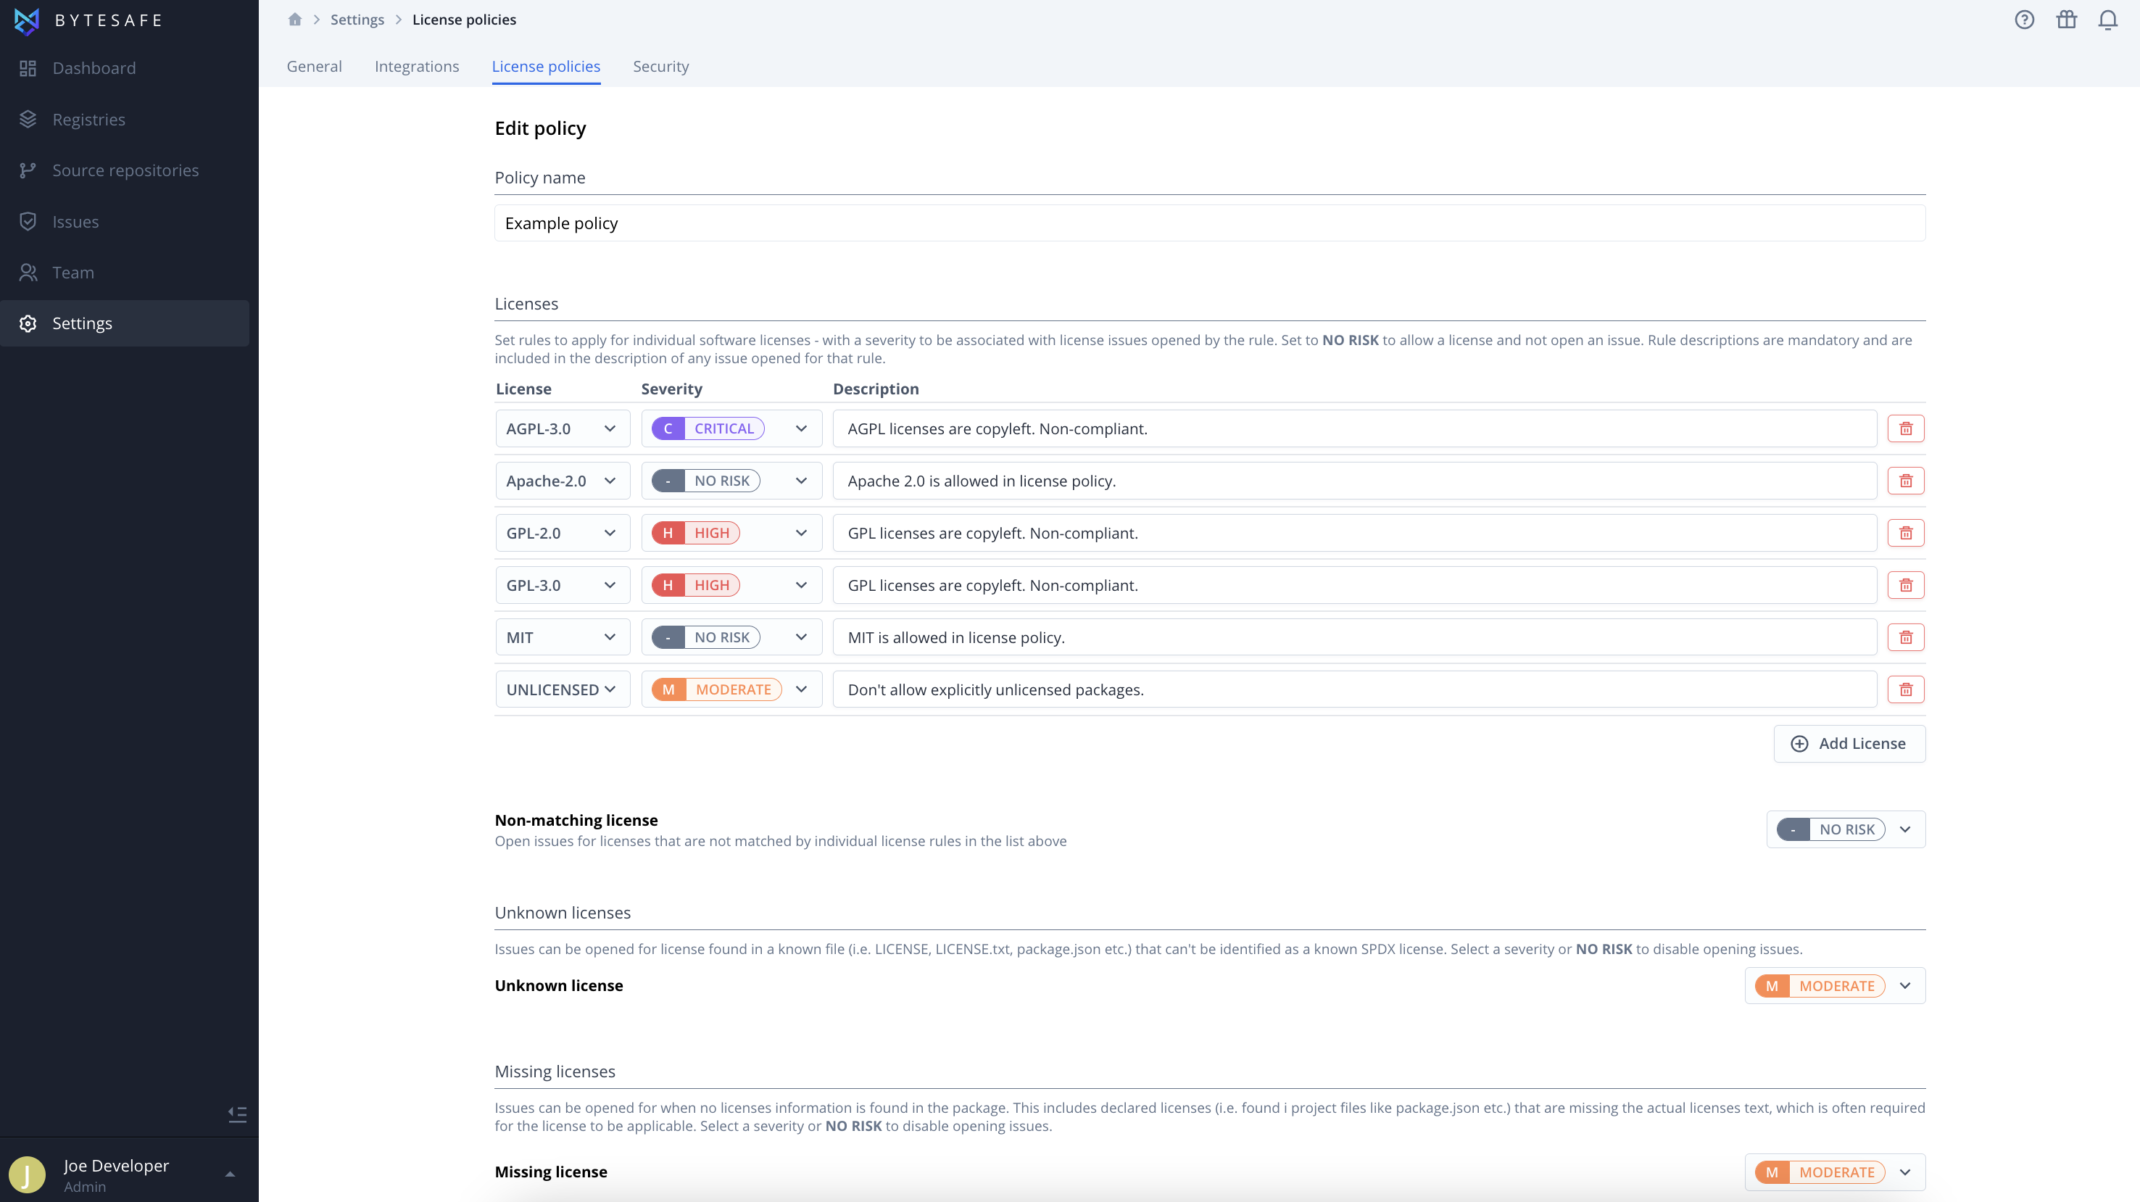This screenshot has width=2140, height=1202.
Task: Edit the GPL-2.0 row description field
Action: pos(1355,534)
